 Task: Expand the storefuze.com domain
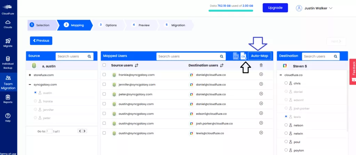30,75
